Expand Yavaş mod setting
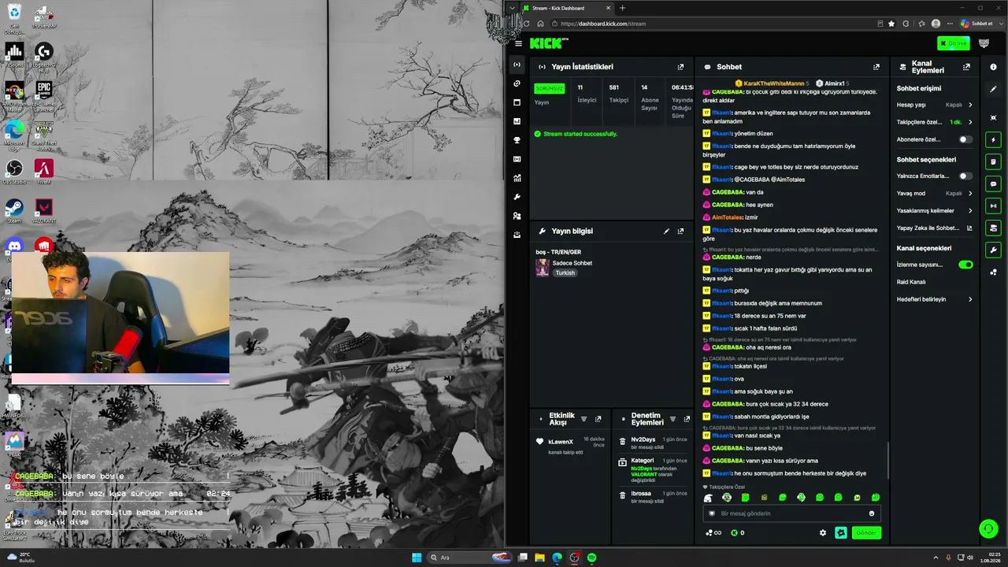The height and width of the screenshot is (567, 1008). pos(935,193)
